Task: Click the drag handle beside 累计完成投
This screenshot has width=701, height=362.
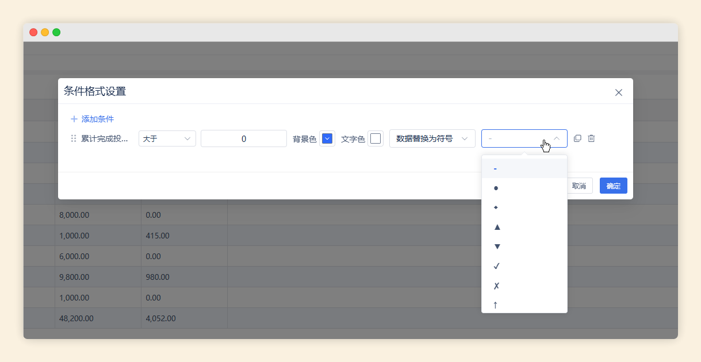Action: [73, 138]
